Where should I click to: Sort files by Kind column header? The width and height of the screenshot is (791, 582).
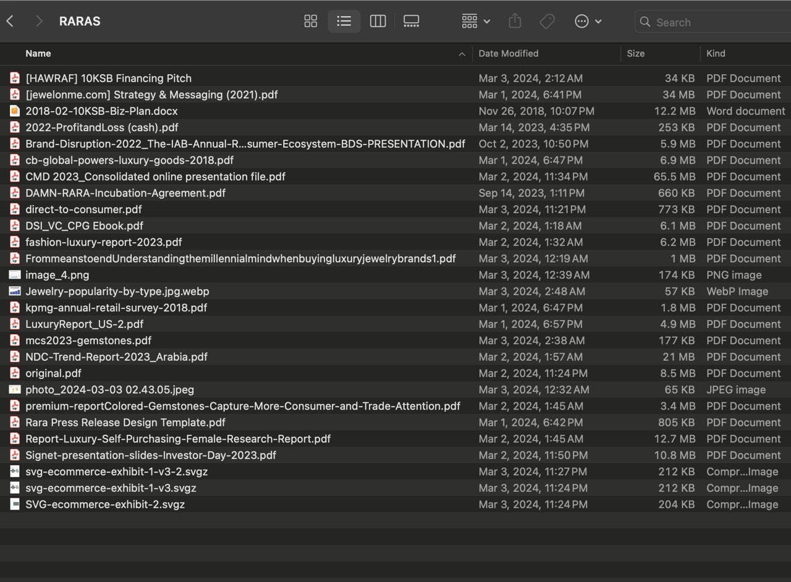point(716,54)
